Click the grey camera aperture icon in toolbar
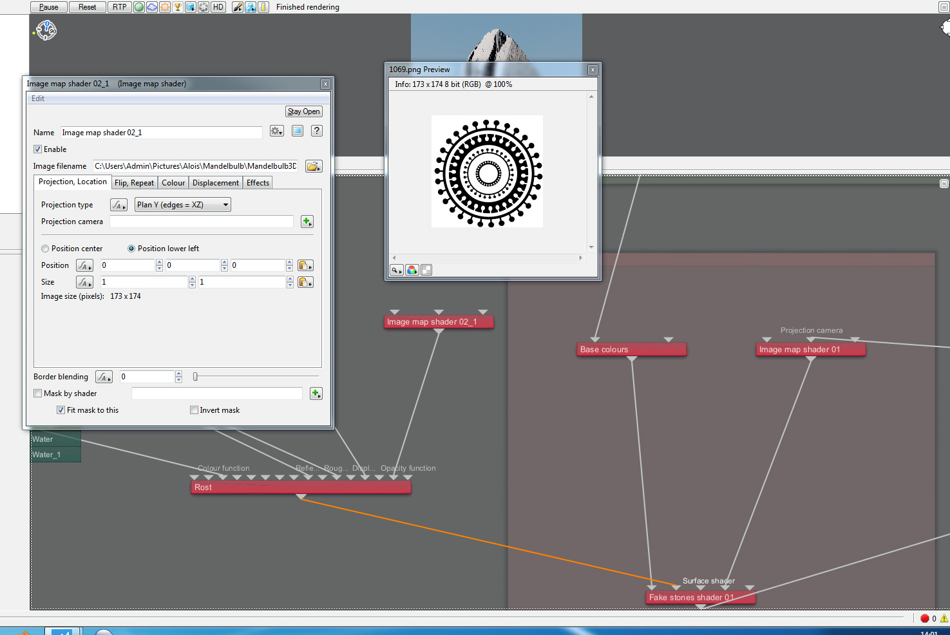 204,7
